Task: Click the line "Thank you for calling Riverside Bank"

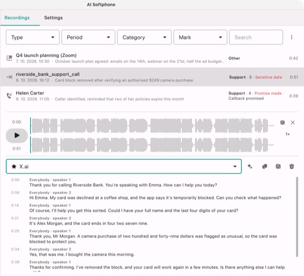Action: click(x=123, y=185)
